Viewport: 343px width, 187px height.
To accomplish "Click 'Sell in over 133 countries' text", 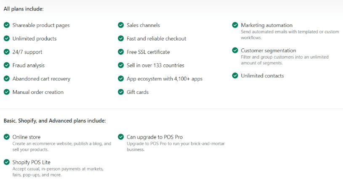I will (156, 65).
